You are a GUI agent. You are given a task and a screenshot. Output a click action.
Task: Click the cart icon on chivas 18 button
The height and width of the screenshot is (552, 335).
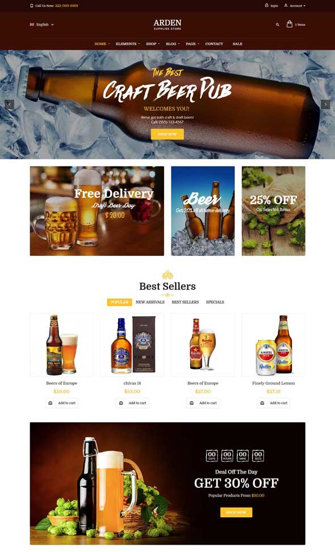(x=121, y=402)
